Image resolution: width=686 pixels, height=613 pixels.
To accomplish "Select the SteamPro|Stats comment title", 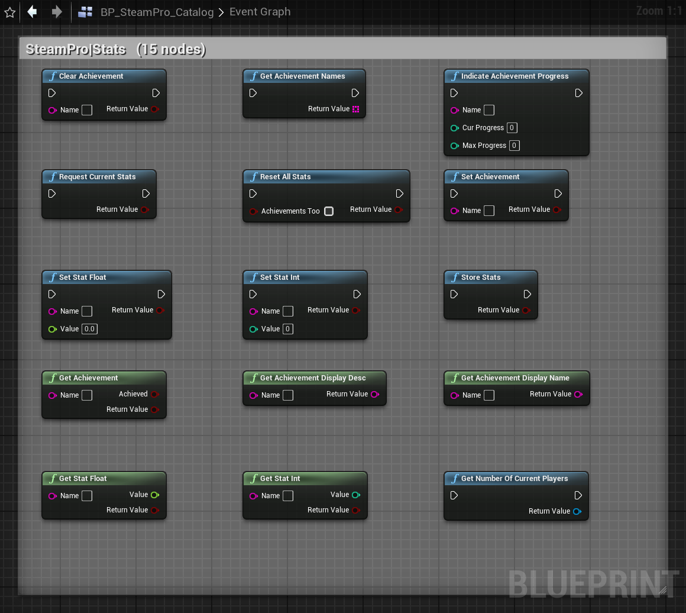I will 116,49.
